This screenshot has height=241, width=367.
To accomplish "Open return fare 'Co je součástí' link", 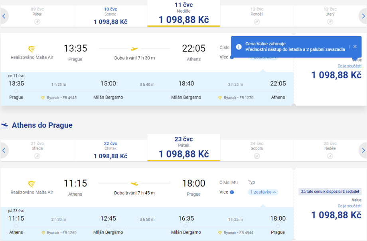I will (x=349, y=206).
